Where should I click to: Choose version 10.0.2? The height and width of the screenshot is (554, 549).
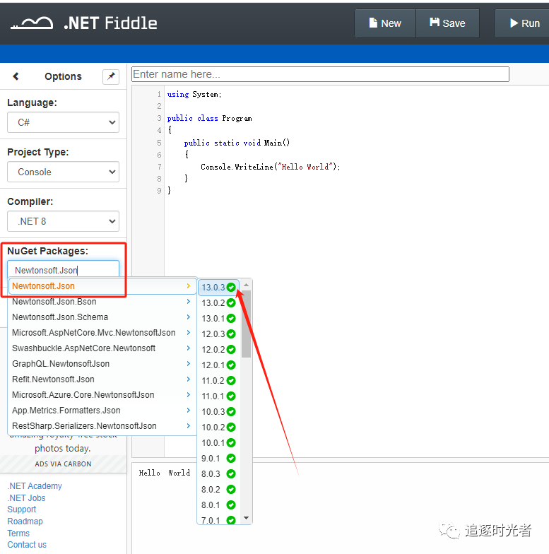219,427
